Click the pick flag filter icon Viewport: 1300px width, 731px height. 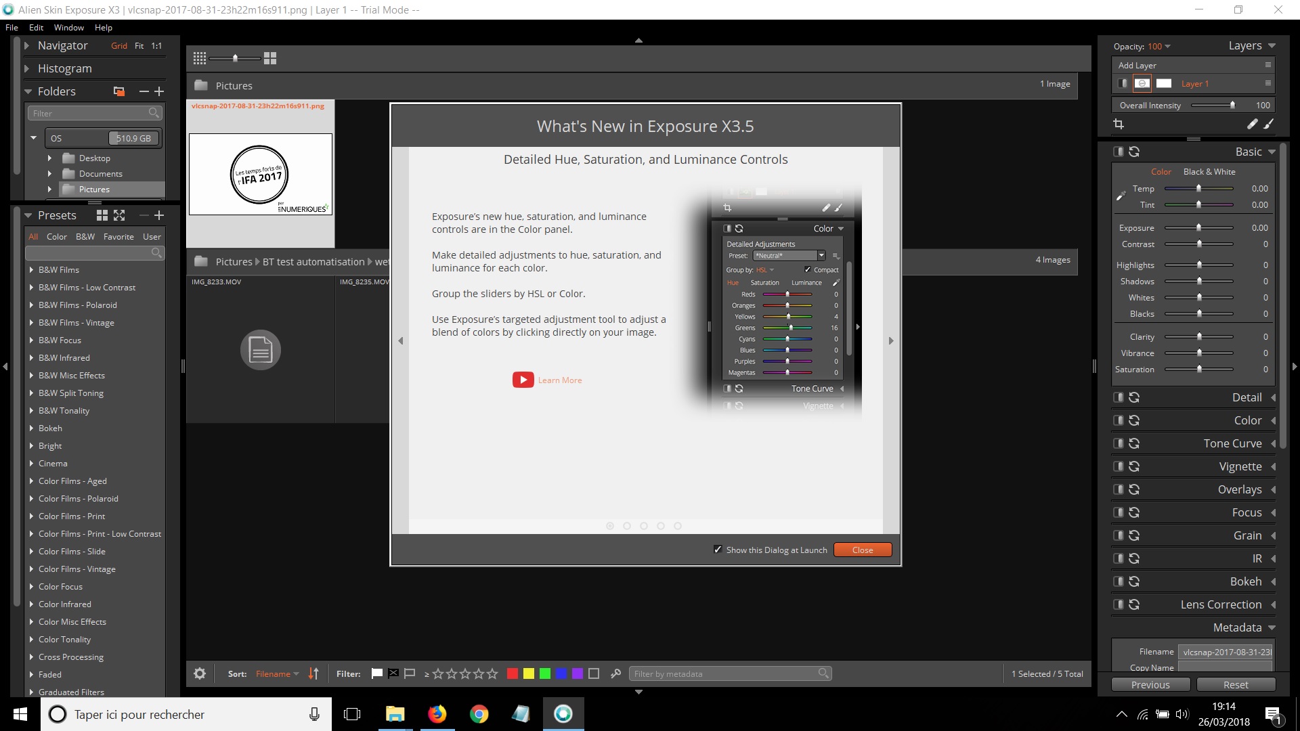377,673
